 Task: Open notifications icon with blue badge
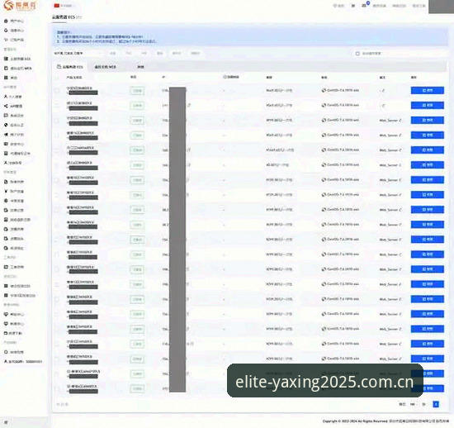[x=365, y=5]
